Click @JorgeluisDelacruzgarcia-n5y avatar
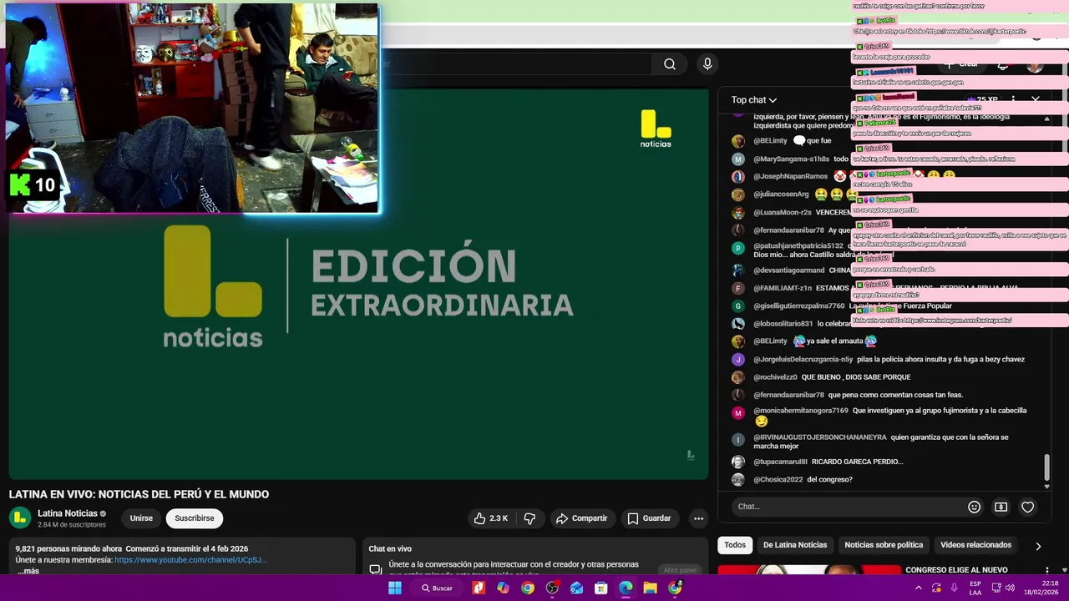This screenshot has width=1069, height=601. (737, 360)
